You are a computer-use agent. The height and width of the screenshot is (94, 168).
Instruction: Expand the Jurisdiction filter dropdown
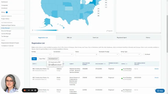[64, 55]
